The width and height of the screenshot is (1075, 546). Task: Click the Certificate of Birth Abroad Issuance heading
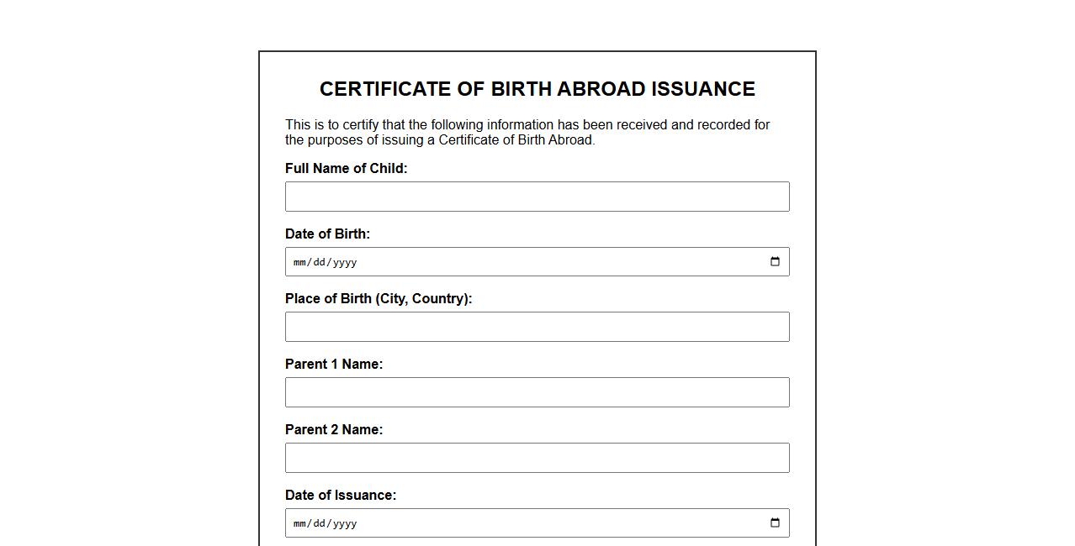coord(537,89)
